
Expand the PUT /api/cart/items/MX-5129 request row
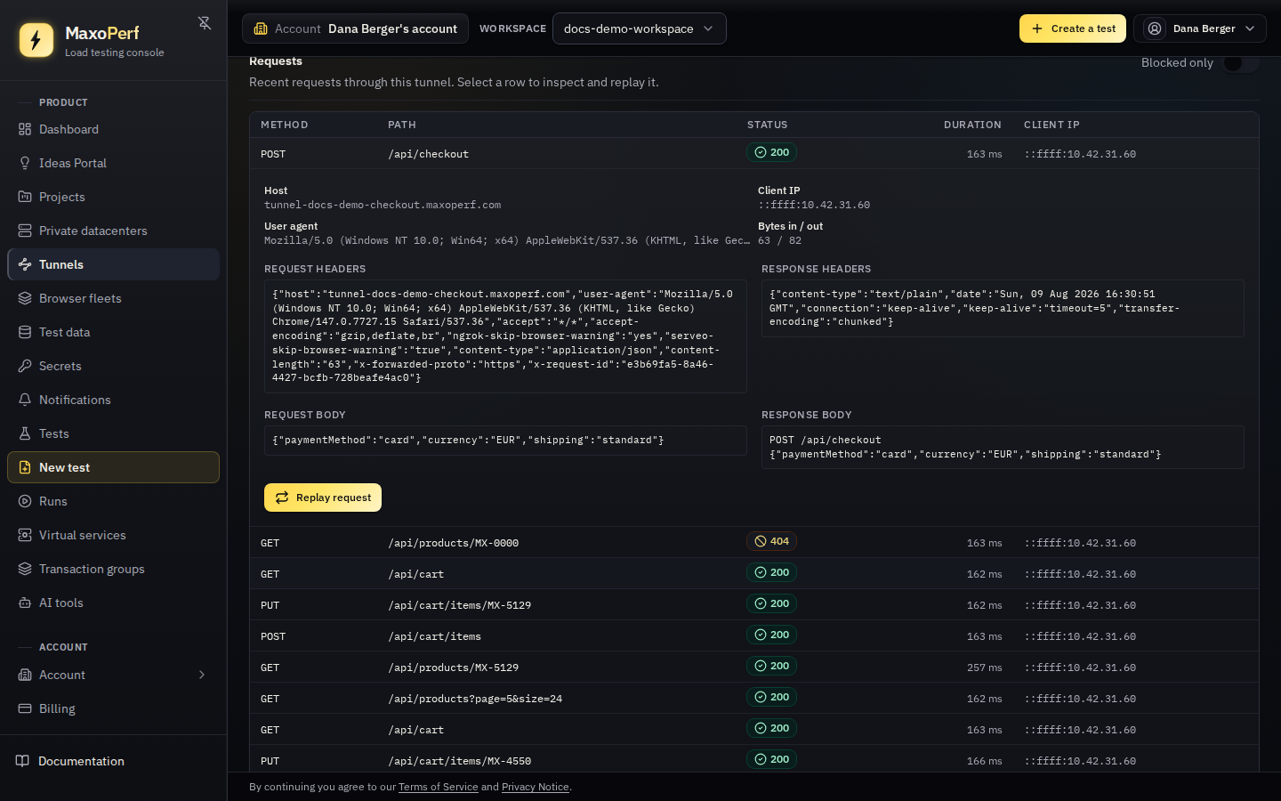point(754,604)
